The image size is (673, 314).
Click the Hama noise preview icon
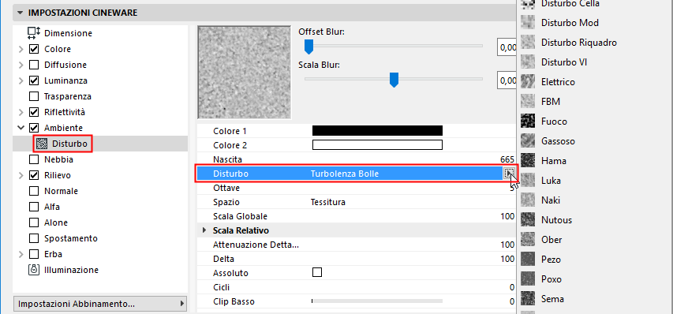coord(528,160)
